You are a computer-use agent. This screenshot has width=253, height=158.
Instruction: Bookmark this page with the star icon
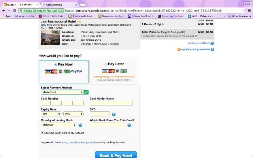click(243, 11)
